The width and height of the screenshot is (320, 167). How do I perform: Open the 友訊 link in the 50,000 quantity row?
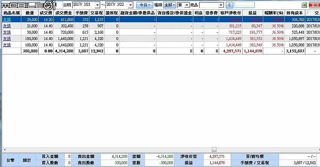(x=7, y=32)
